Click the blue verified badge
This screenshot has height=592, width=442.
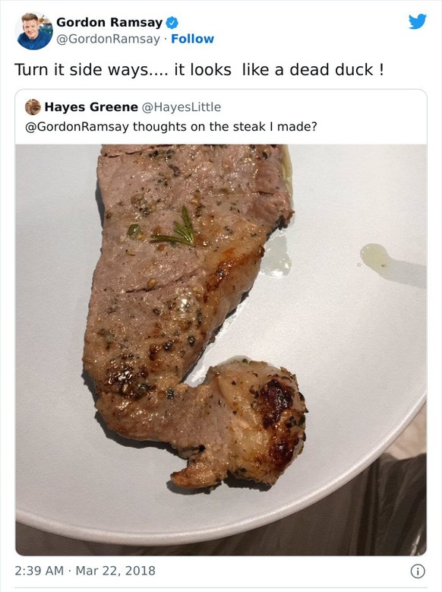click(x=172, y=23)
